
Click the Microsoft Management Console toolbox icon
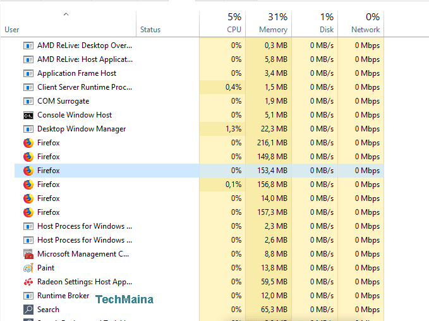28,254
